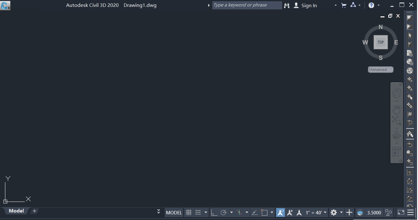Add a new layout with plus tab
Viewport: 418px width, 220px height.
tap(34, 211)
